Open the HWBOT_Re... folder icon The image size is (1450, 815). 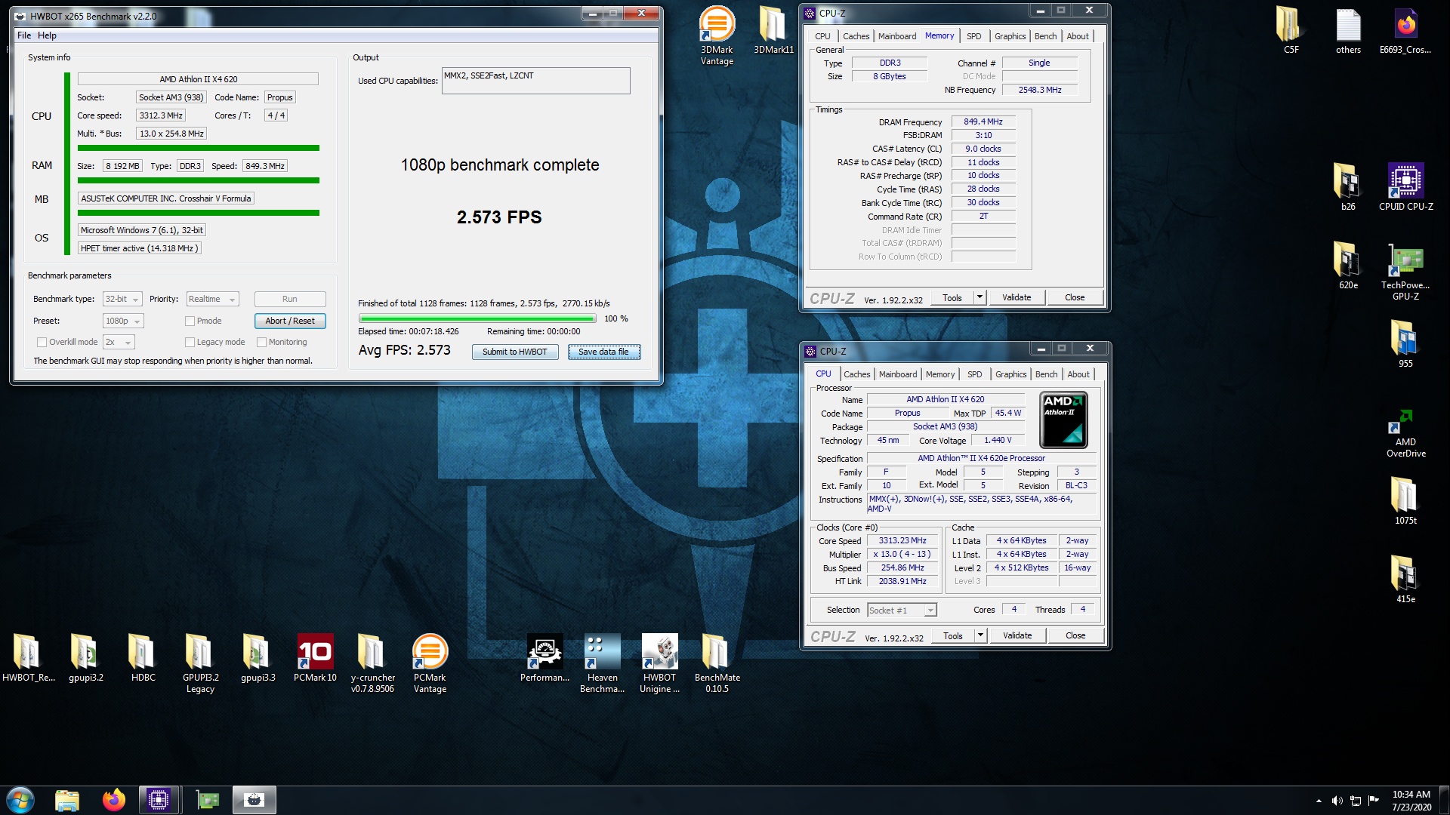coord(28,657)
